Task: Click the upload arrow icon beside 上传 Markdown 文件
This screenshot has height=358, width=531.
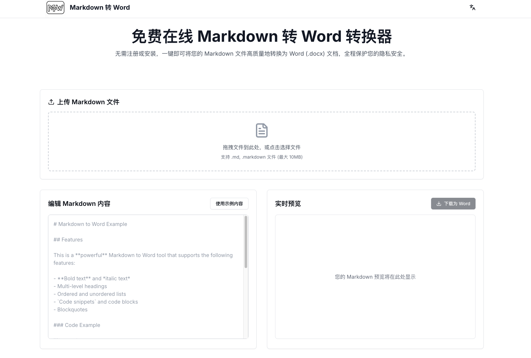Action: 51,102
